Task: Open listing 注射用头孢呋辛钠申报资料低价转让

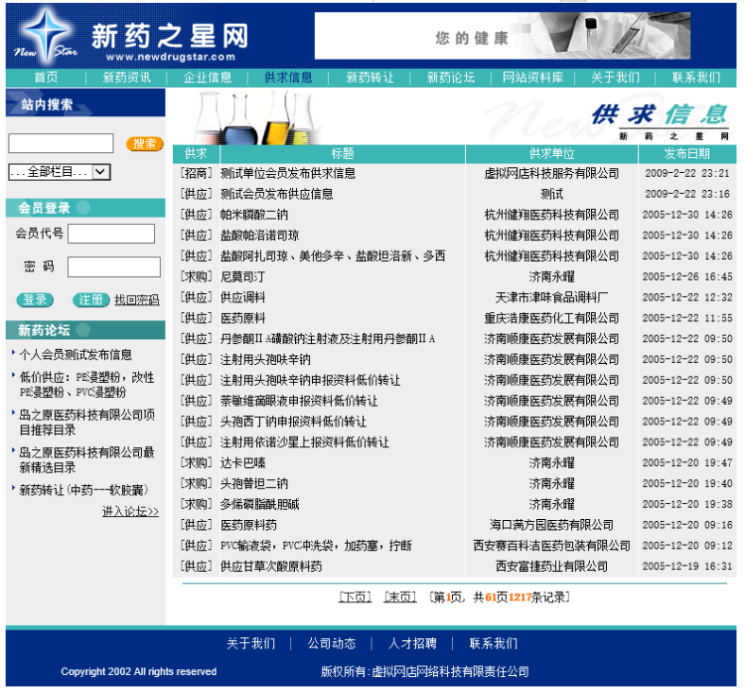Action: point(310,380)
